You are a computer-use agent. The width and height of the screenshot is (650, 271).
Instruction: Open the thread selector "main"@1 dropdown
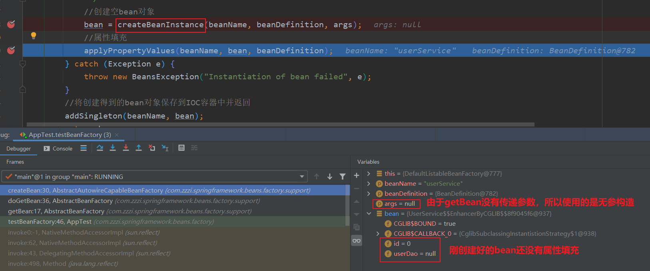click(302, 177)
